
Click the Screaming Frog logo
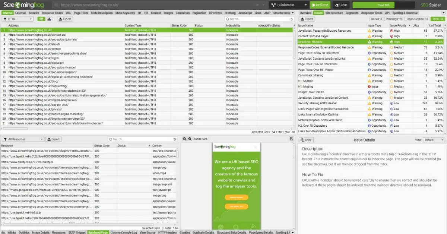click(23, 5)
